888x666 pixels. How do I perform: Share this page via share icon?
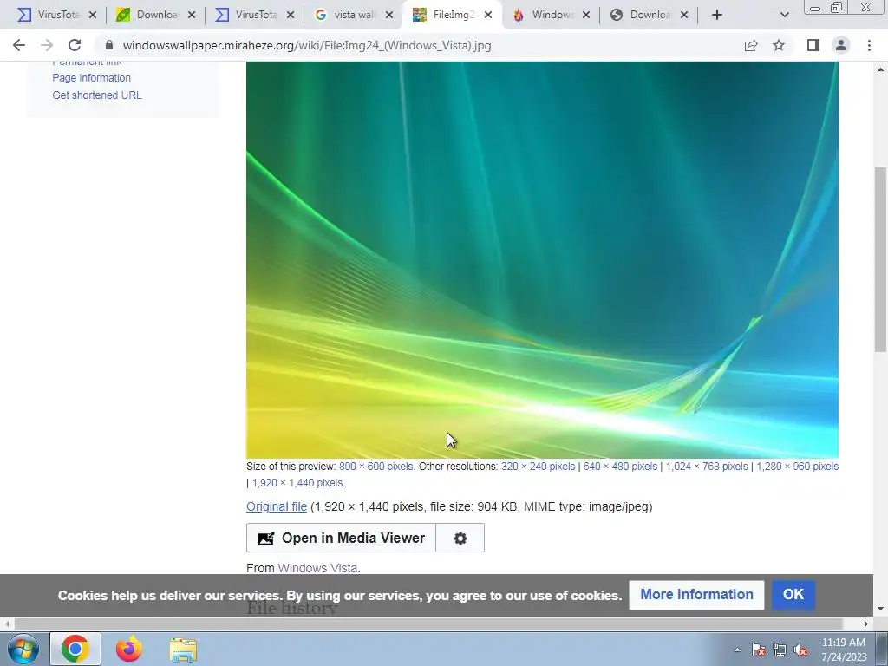(751, 45)
